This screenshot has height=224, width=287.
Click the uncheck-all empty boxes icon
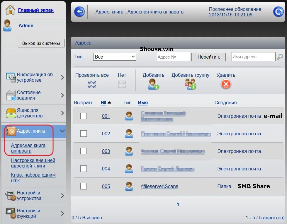coord(122,84)
